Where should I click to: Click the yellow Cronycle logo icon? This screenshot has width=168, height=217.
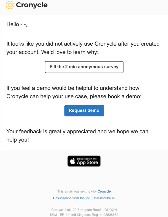click(x=10, y=5)
